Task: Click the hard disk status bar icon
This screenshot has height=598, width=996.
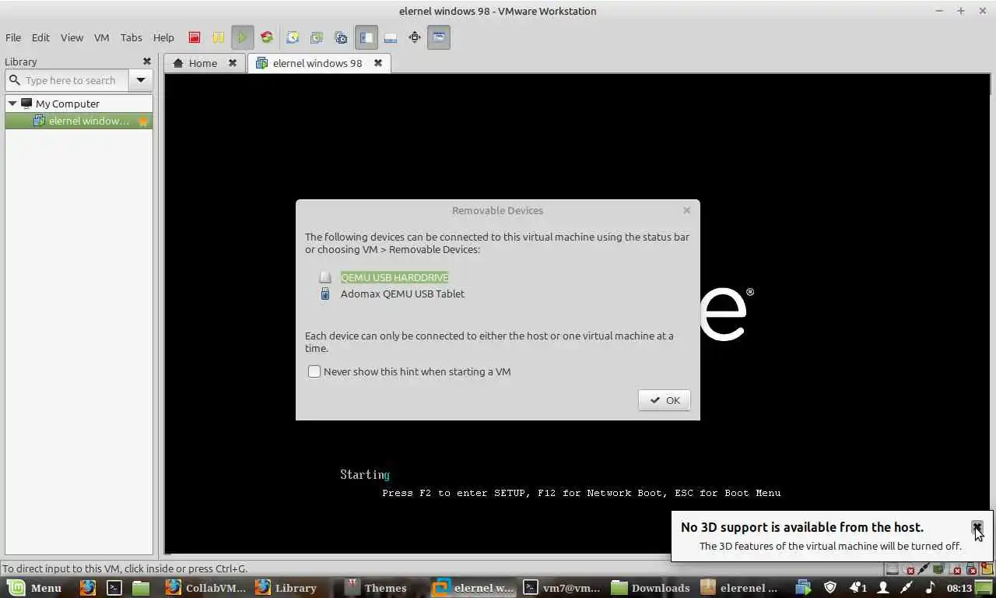Action: point(893,569)
